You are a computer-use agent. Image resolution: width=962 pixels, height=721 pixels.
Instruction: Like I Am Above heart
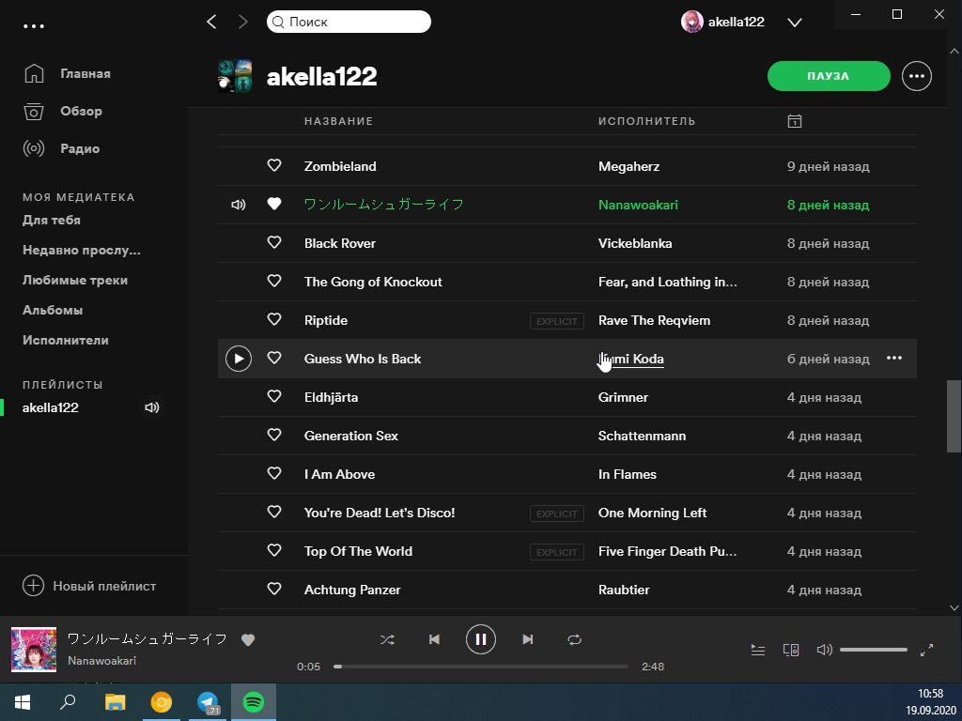pos(274,474)
